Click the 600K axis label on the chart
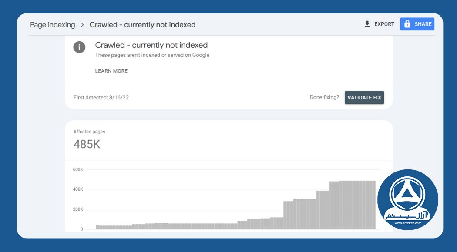457x252 pixels. pos(77,169)
